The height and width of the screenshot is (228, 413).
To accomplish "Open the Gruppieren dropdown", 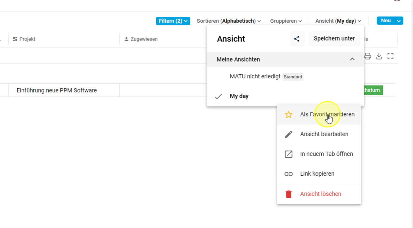I will pos(286,21).
